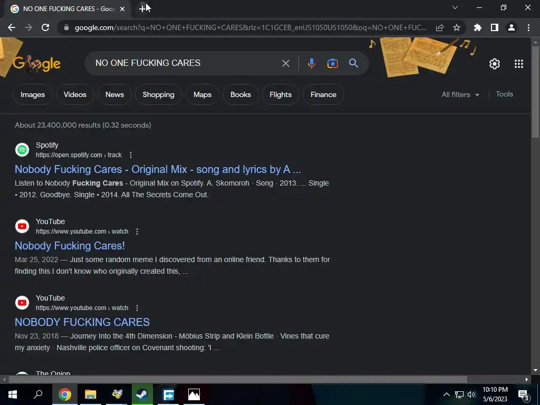
Task: Go back to the previous page
Action: tap(12, 27)
